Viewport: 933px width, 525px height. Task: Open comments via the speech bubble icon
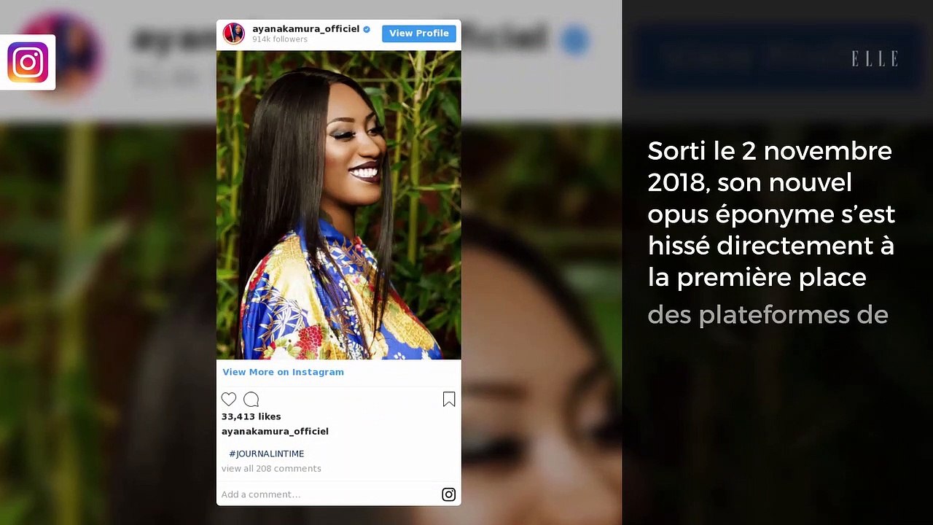(251, 399)
